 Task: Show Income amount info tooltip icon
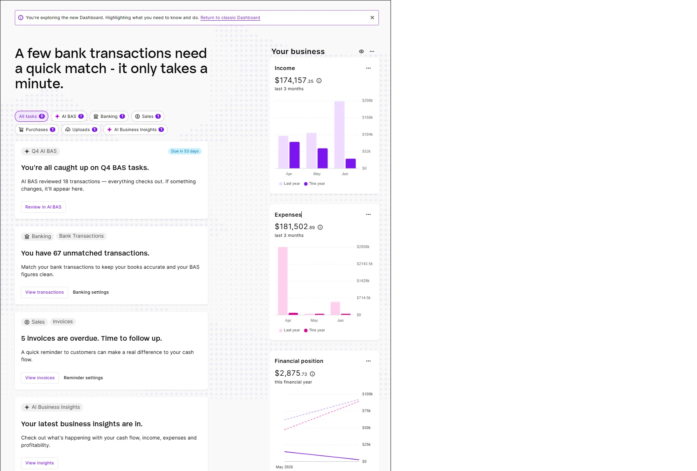point(319,81)
